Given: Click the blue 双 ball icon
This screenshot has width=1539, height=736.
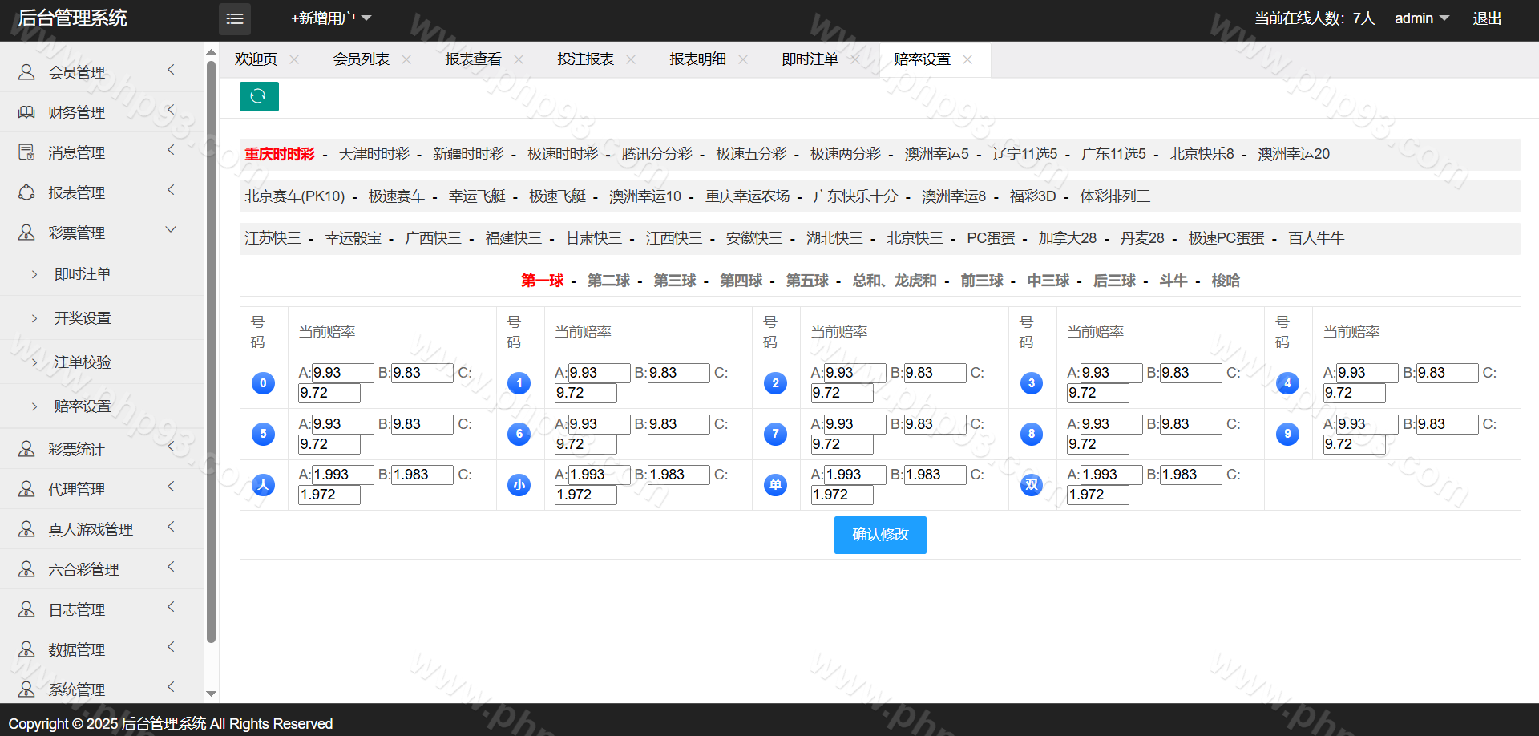Looking at the screenshot, I should click(x=1031, y=485).
